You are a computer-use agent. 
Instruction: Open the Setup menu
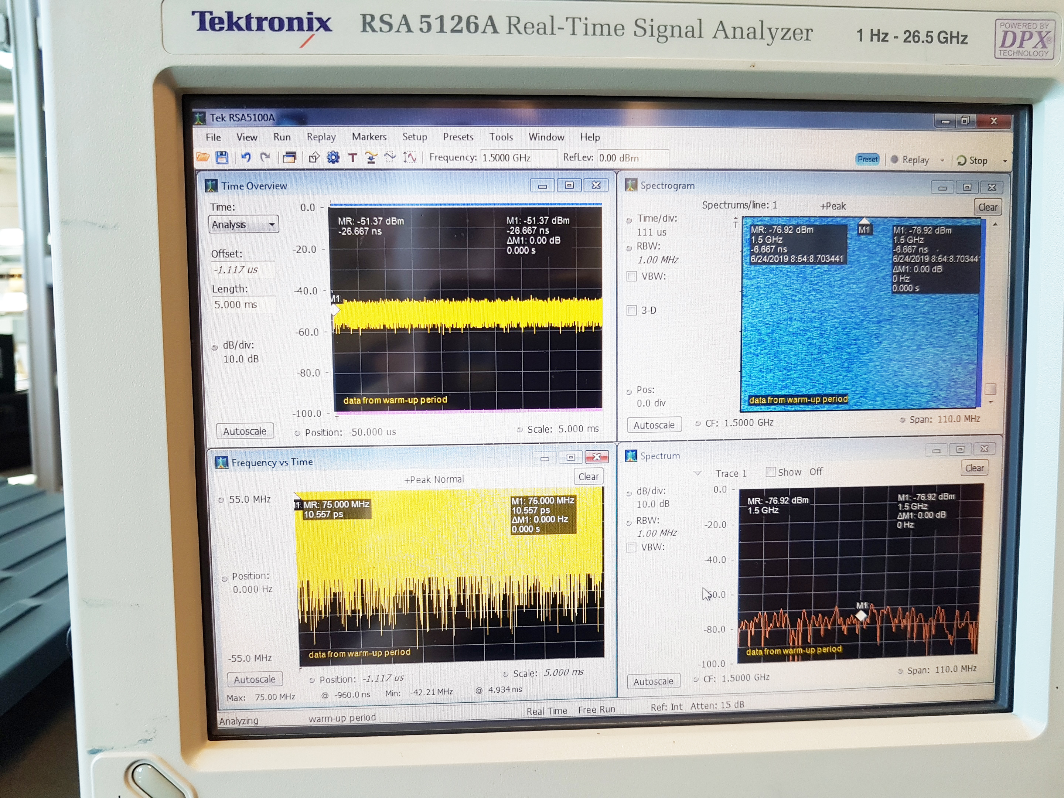point(415,137)
